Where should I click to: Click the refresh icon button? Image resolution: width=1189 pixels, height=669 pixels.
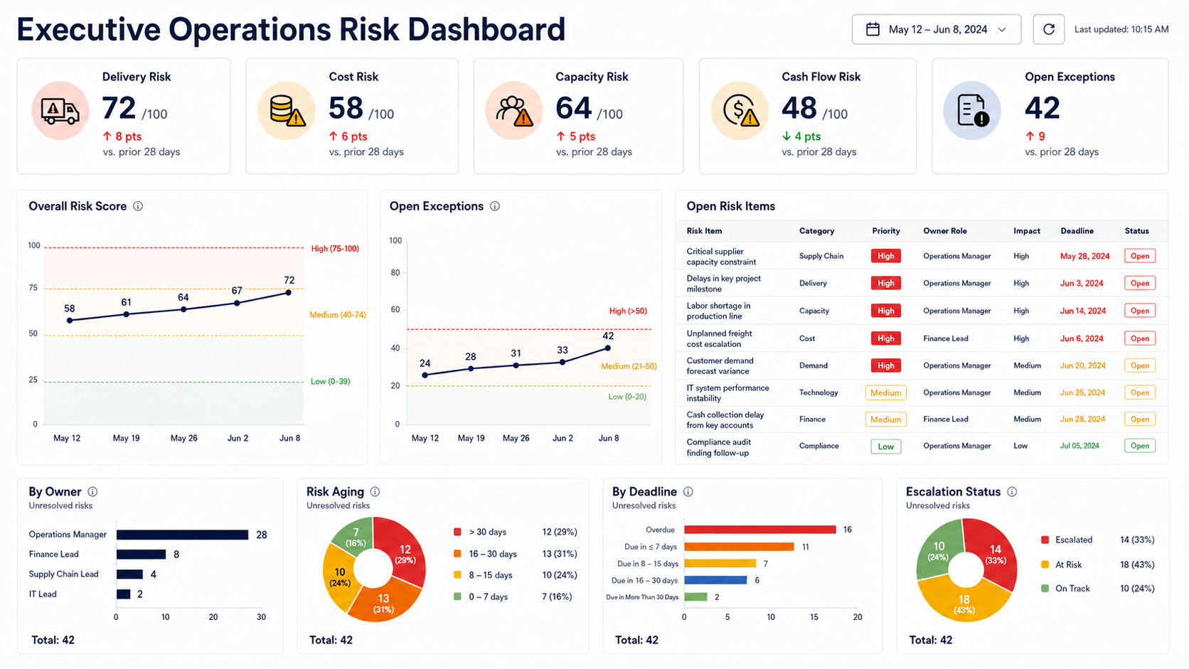pos(1048,29)
